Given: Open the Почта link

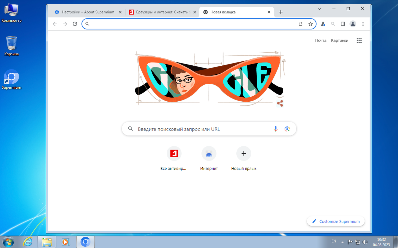Looking at the screenshot, I should pos(321,40).
